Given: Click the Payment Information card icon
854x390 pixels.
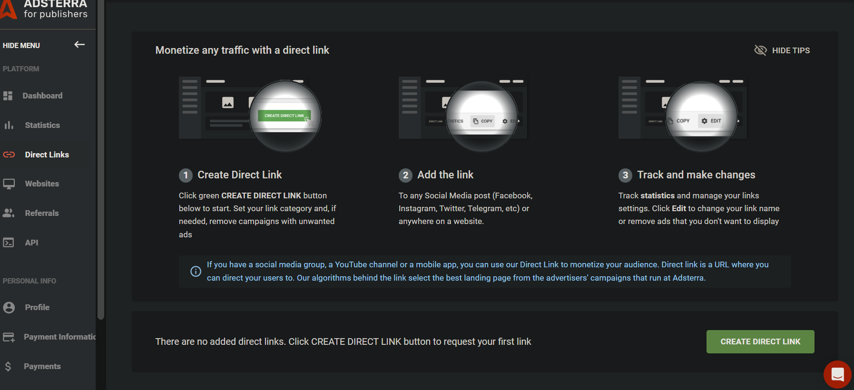Looking at the screenshot, I should click(x=9, y=337).
